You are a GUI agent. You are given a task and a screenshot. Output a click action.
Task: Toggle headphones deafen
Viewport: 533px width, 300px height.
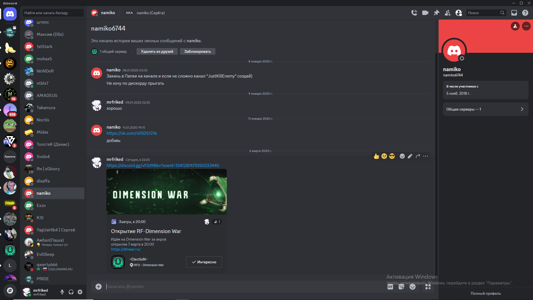[x=71, y=292]
